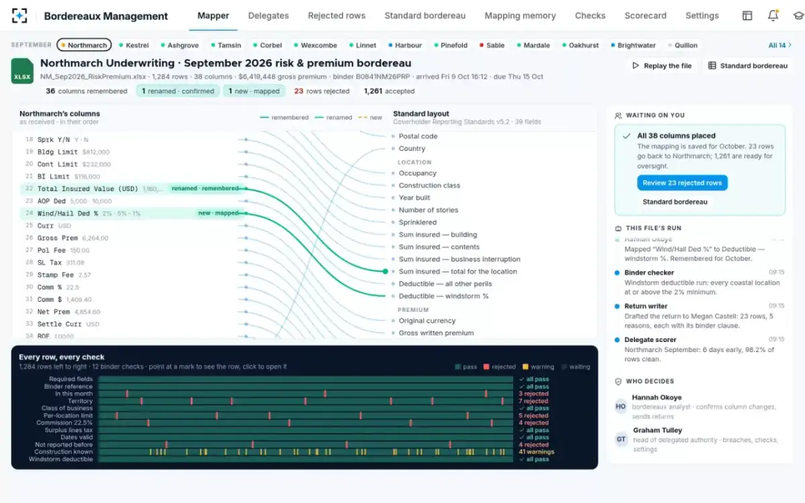Image resolution: width=805 pixels, height=503 pixels.
Task: Click the graduation cap help icon
Action: click(x=798, y=15)
